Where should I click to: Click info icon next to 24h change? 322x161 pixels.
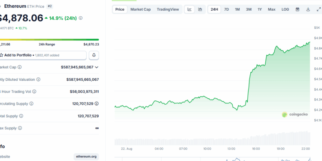click(x=81, y=18)
